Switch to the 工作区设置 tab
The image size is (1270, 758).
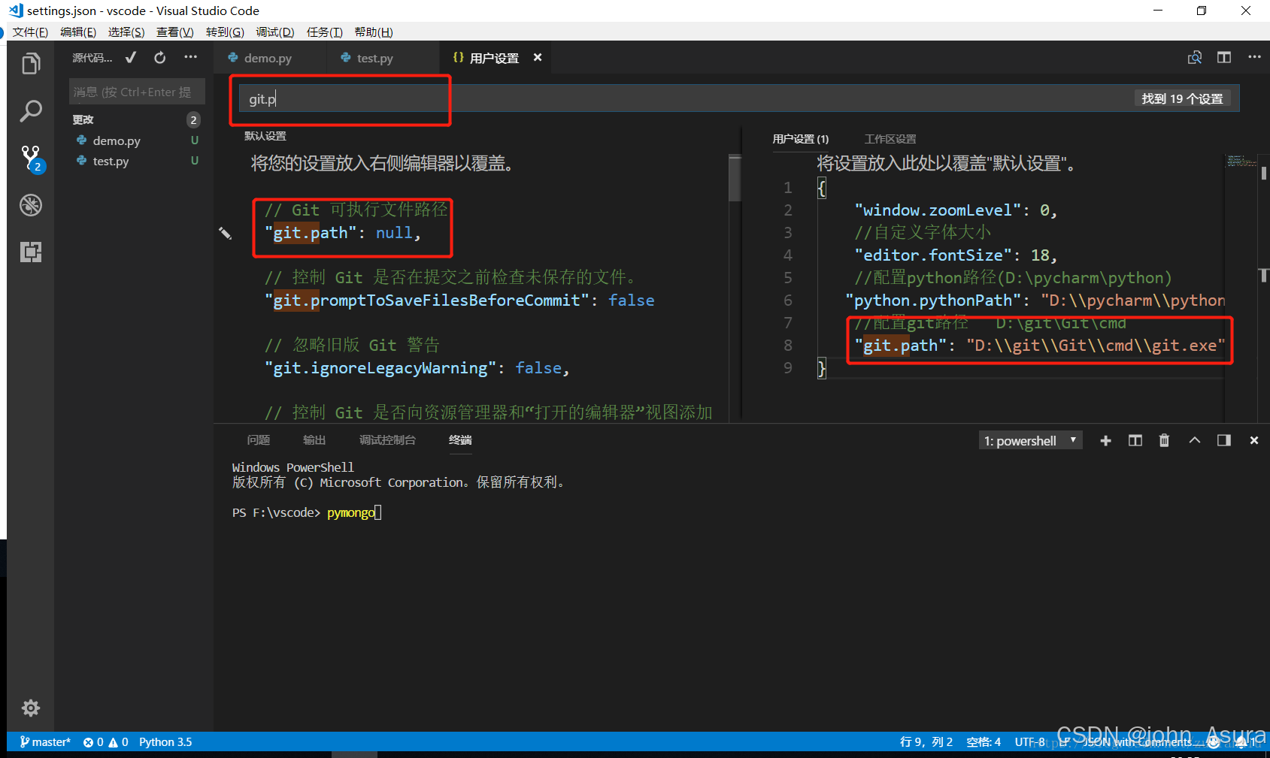(x=890, y=139)
